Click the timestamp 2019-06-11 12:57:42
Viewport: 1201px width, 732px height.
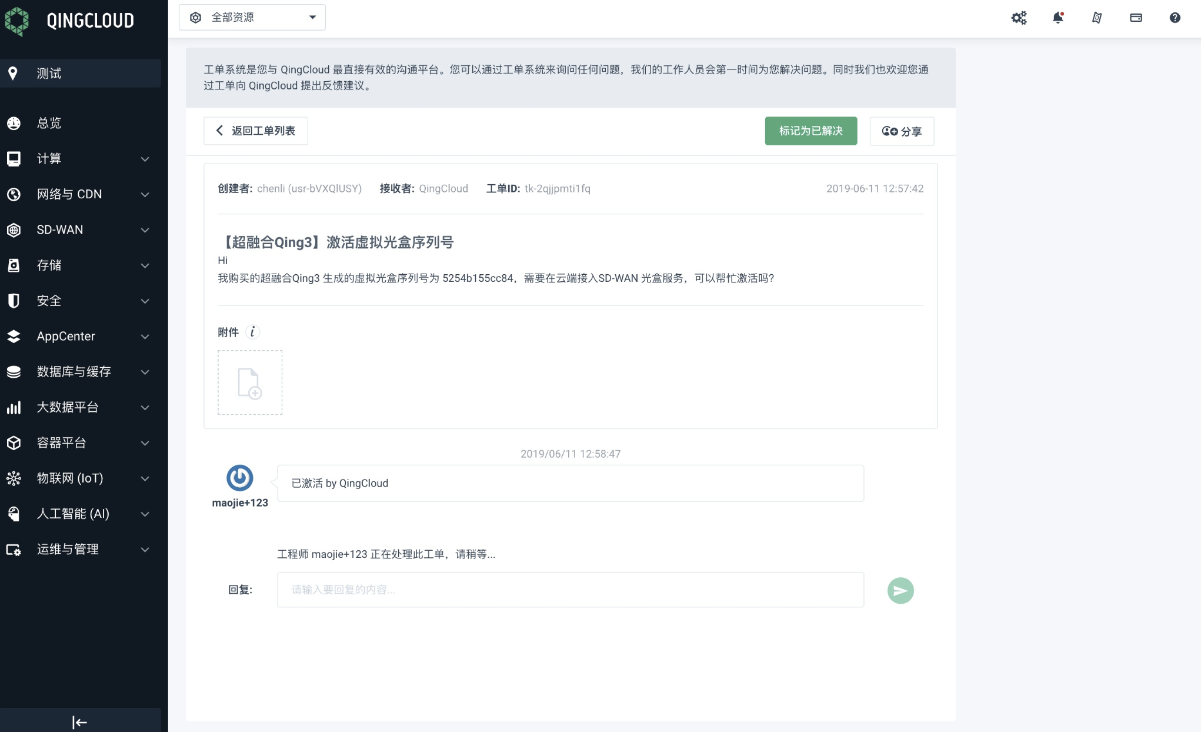(875, 188)
